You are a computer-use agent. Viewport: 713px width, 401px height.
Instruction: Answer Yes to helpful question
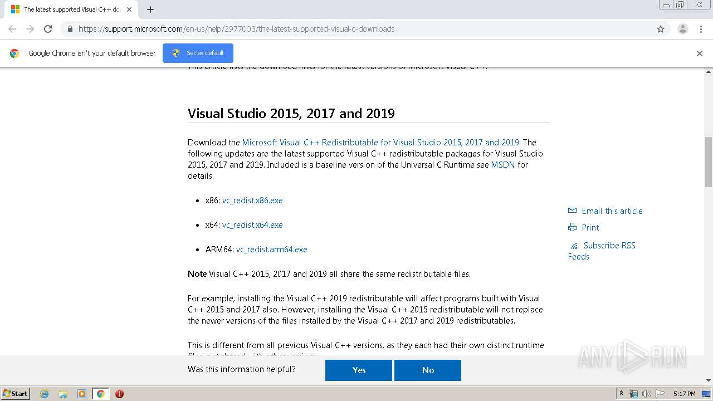[x=359, y=370]
